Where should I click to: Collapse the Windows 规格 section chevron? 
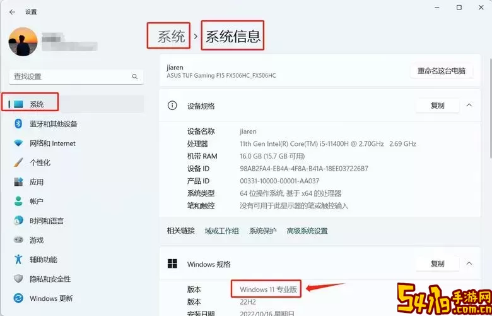point(469,263)
